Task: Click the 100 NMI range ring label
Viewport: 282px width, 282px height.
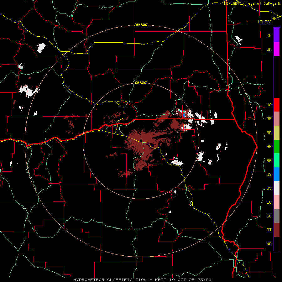Action: (x=141, y=25)
